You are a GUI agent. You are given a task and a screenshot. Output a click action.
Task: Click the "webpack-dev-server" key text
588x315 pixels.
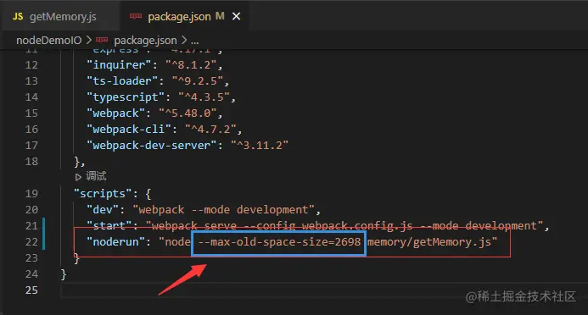[x=152, y=146]
